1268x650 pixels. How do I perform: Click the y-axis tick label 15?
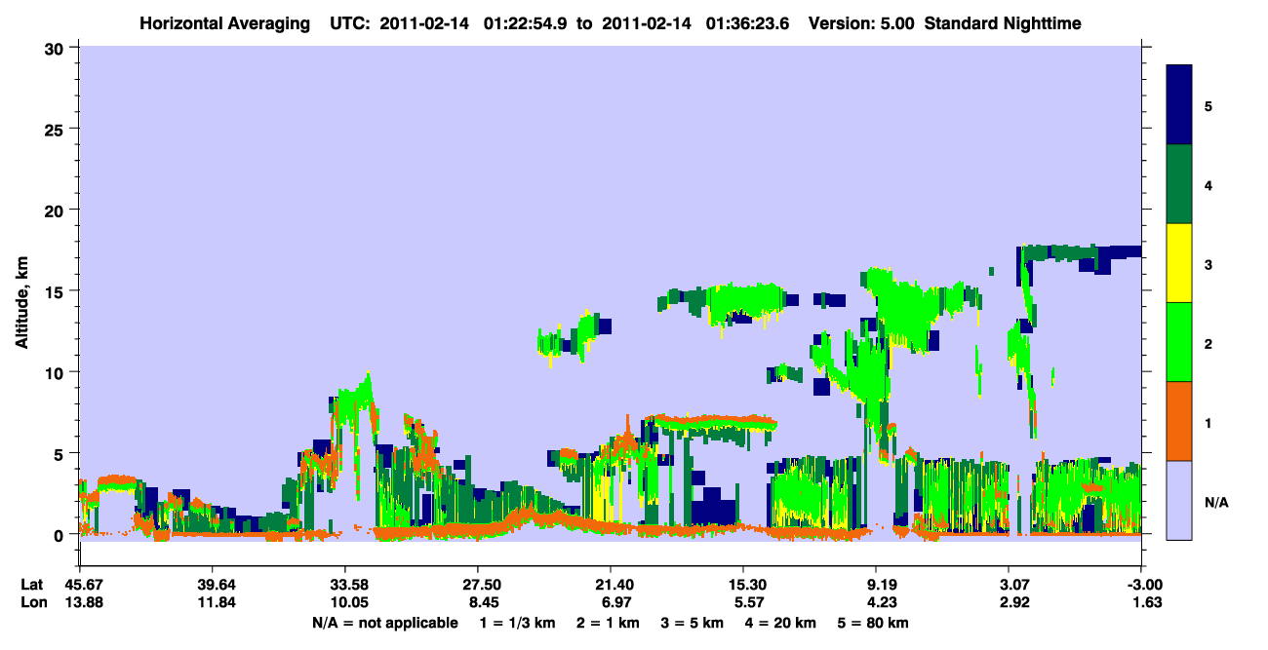pyautogui.click(x=57, y=290)
